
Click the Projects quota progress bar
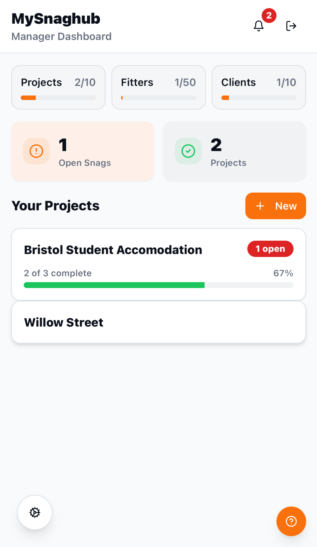pos(58,98)
